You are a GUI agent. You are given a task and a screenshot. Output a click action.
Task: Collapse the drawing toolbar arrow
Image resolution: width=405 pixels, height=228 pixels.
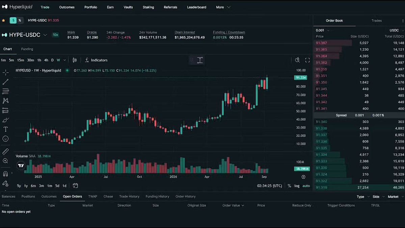(12, 173)
